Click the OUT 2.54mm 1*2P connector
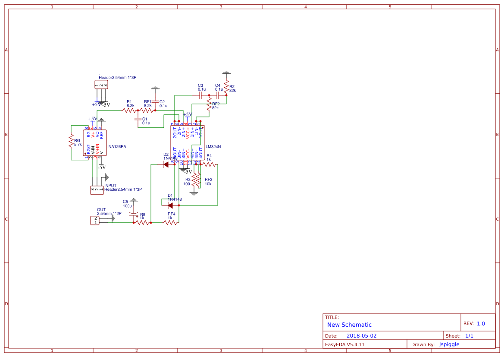 click(95, 219)
